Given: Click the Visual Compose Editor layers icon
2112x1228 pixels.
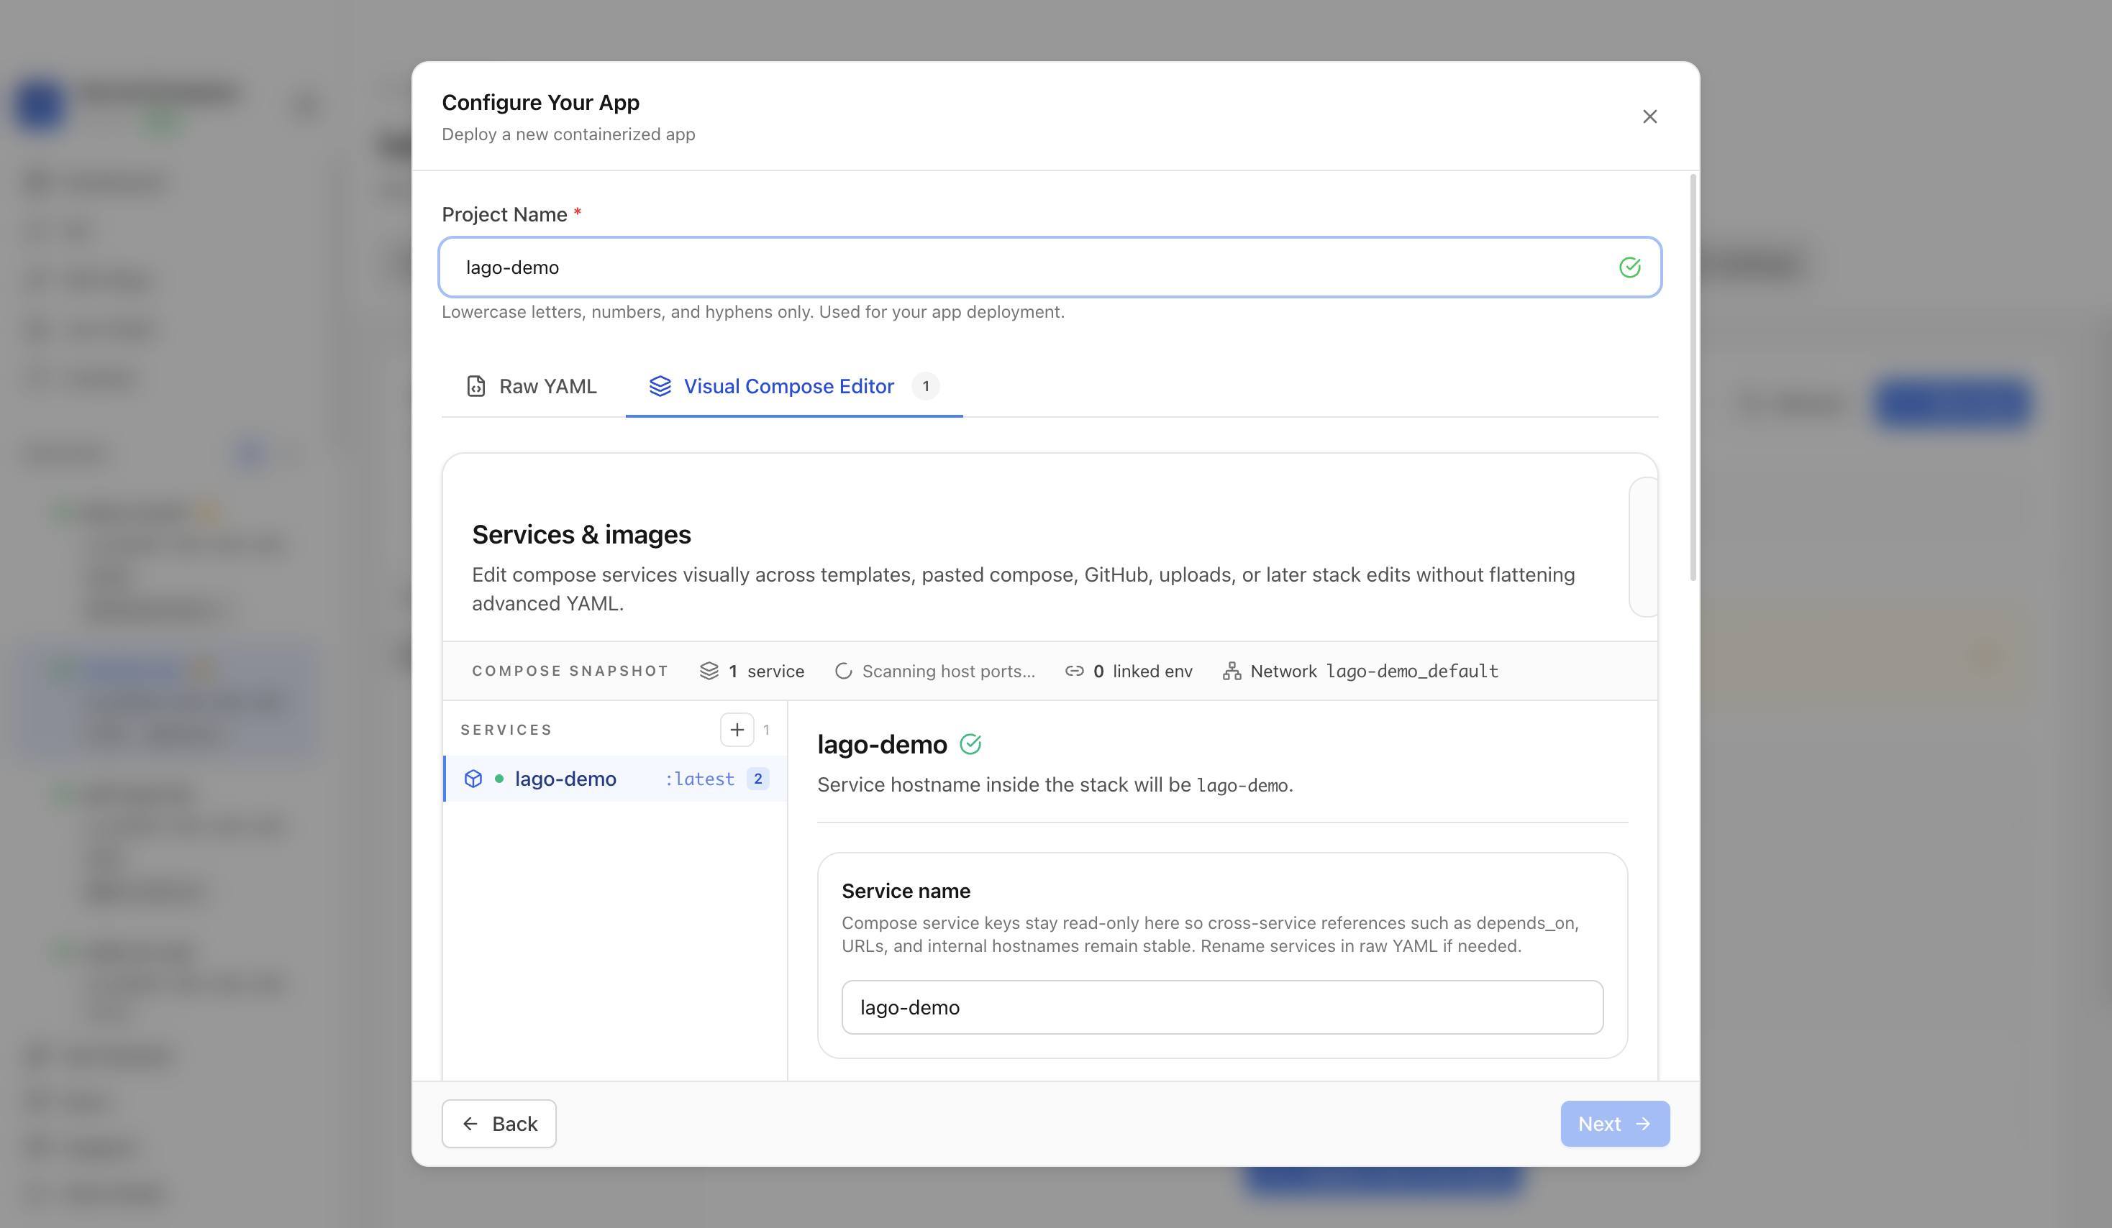Looking at the screenshot, I should (660, 386).
